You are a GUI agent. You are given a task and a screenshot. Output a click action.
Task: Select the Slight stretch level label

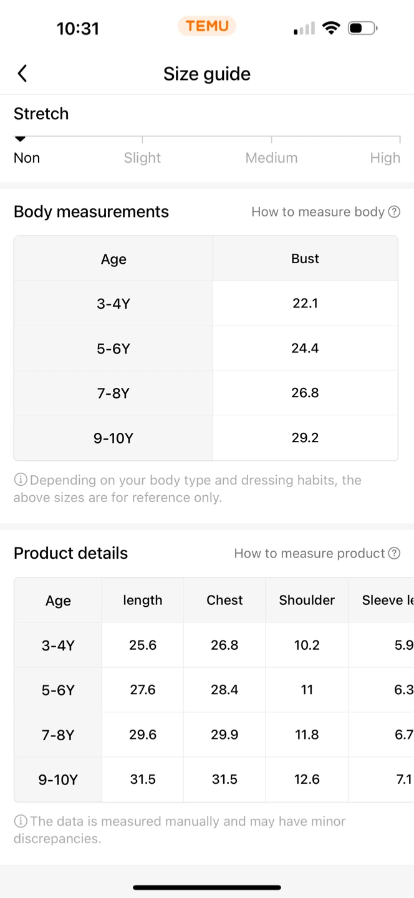(142, 158)
